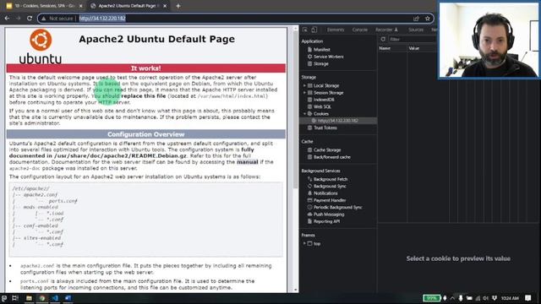This screenshot has width=541, height=304.
Task: Open the Console panel in DevTools
Action: 360,30
